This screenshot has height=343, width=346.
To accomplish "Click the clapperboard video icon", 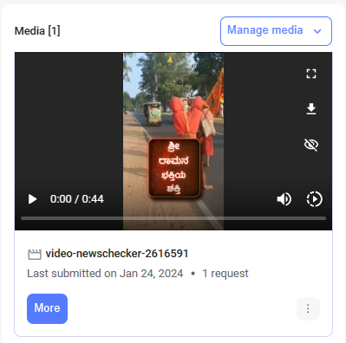I will coord(35,255).
